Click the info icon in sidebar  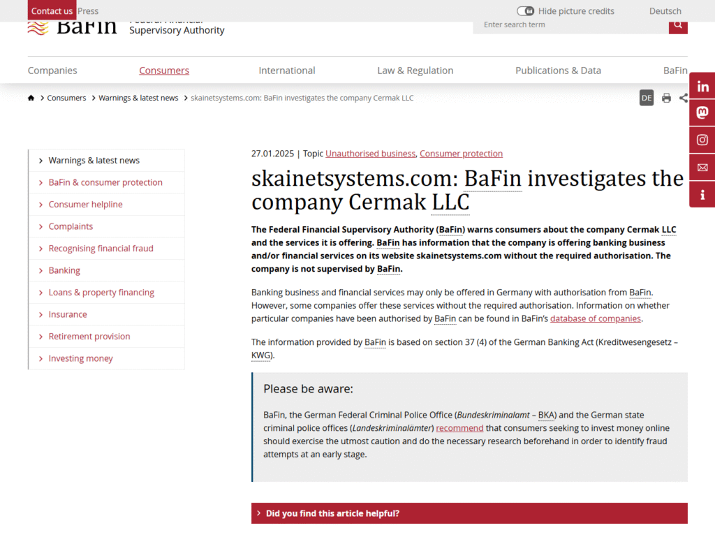coord(702,194)
